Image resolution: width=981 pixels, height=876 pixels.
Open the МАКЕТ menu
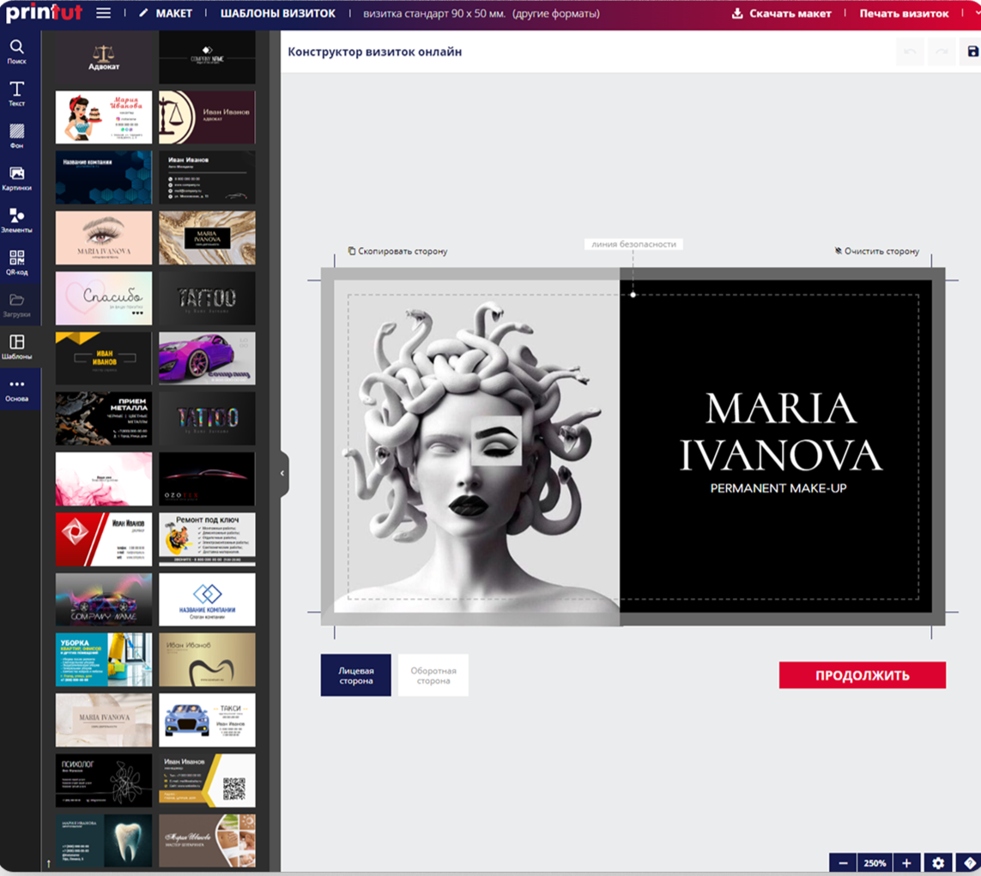(166, 13)
